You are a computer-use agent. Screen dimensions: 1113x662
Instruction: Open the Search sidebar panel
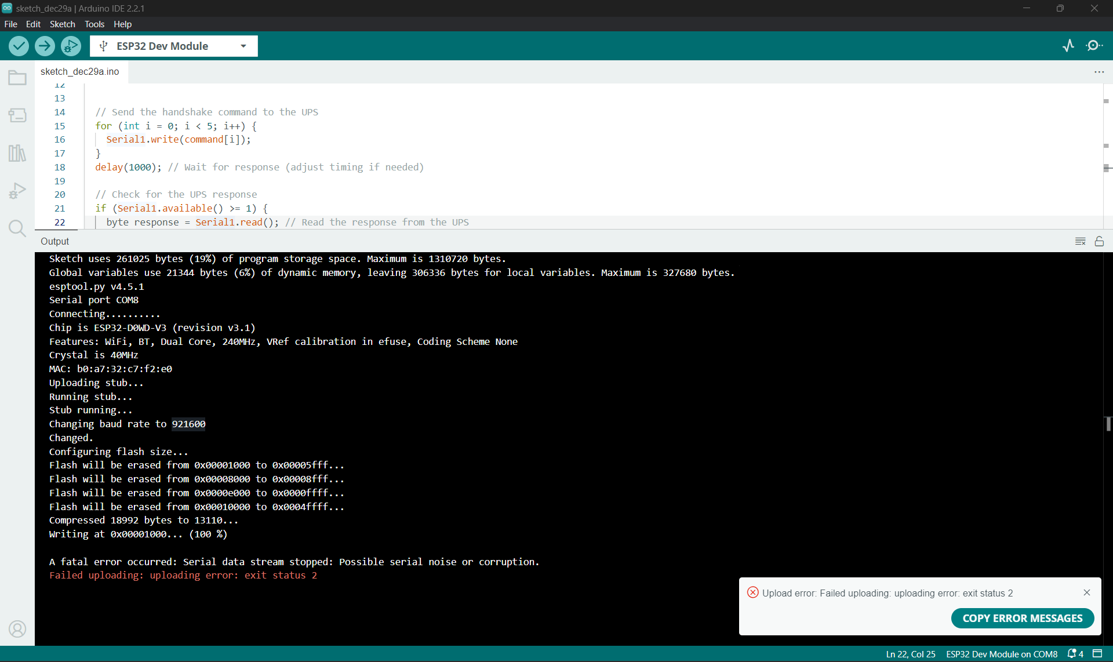[x=17, y=228]
